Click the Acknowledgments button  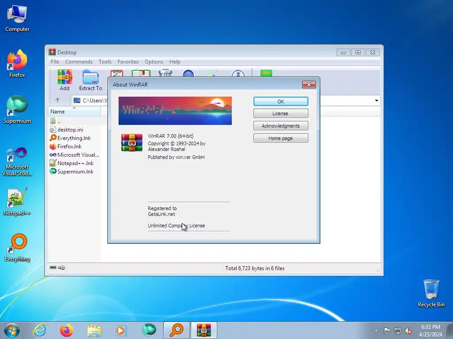[x=280, y=126]
